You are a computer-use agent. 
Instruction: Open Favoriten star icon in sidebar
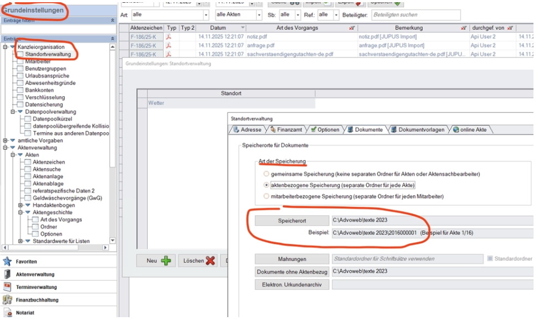7,261
